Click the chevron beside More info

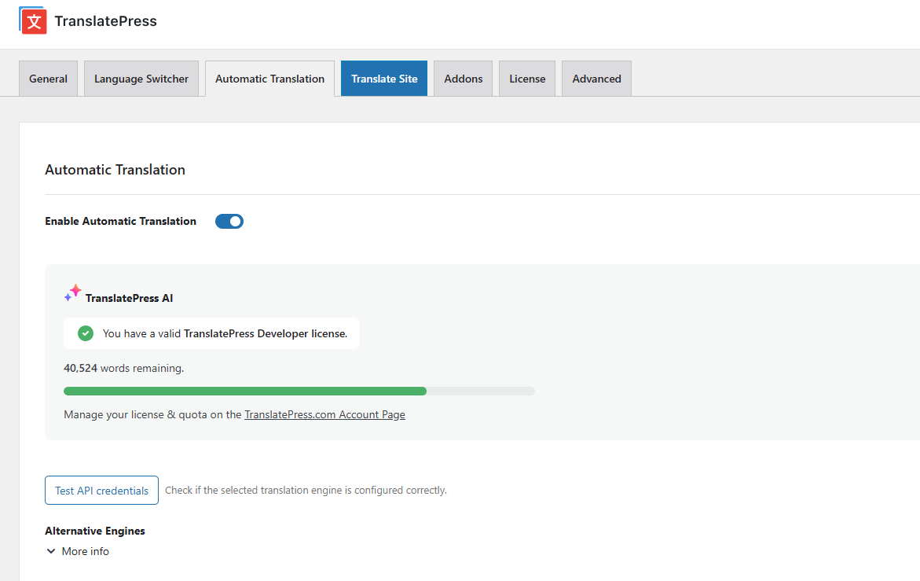[51, 551]
